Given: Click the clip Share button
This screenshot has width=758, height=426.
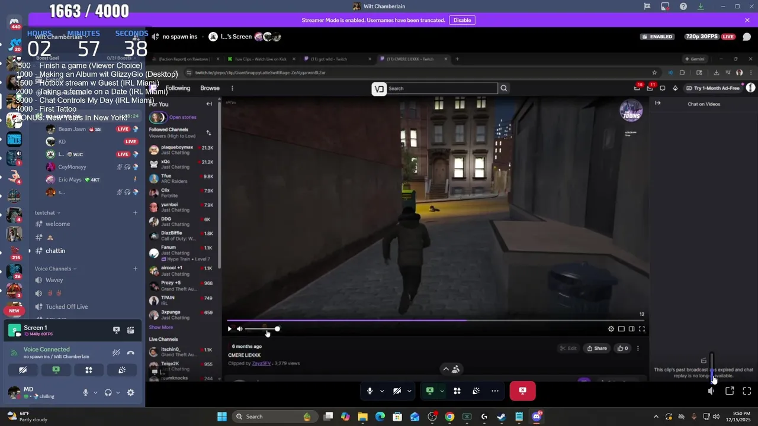Looking at the screenshot, I should pyautogui.click(x=597, y=348).
